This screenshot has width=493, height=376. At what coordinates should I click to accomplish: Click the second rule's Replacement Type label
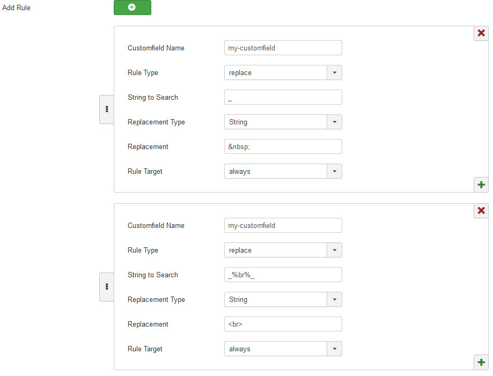click(x=156, y=300)
